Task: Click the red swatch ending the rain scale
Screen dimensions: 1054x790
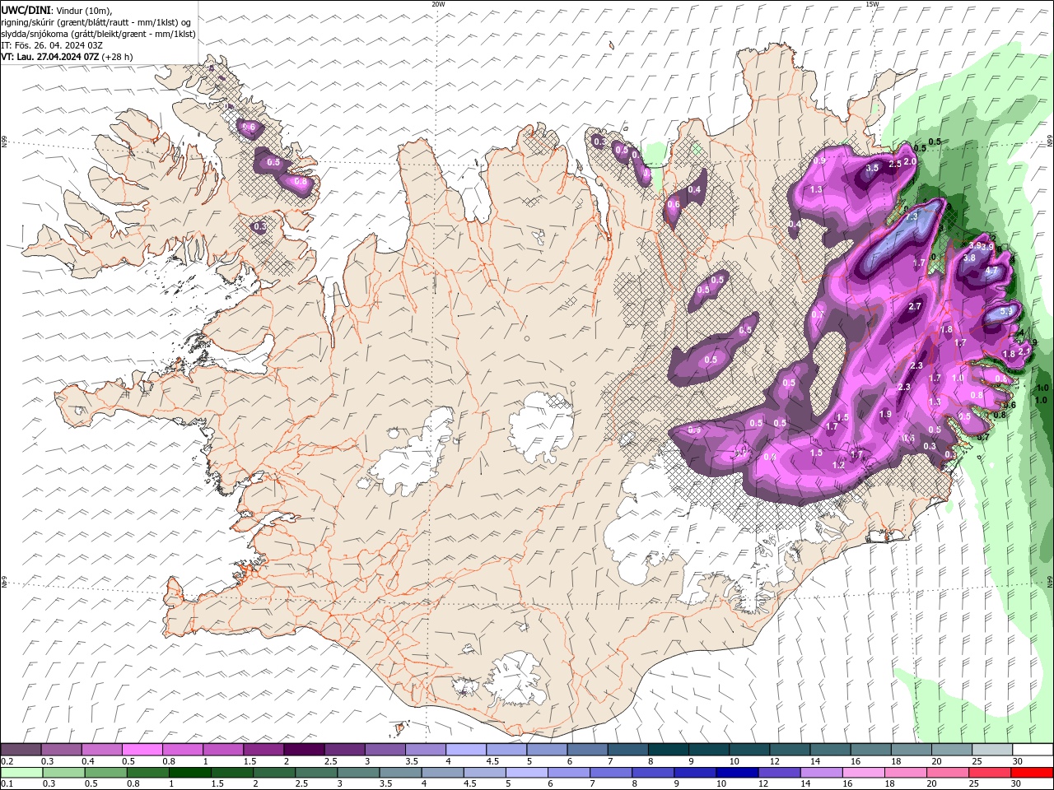Action: coord(1032,773)
